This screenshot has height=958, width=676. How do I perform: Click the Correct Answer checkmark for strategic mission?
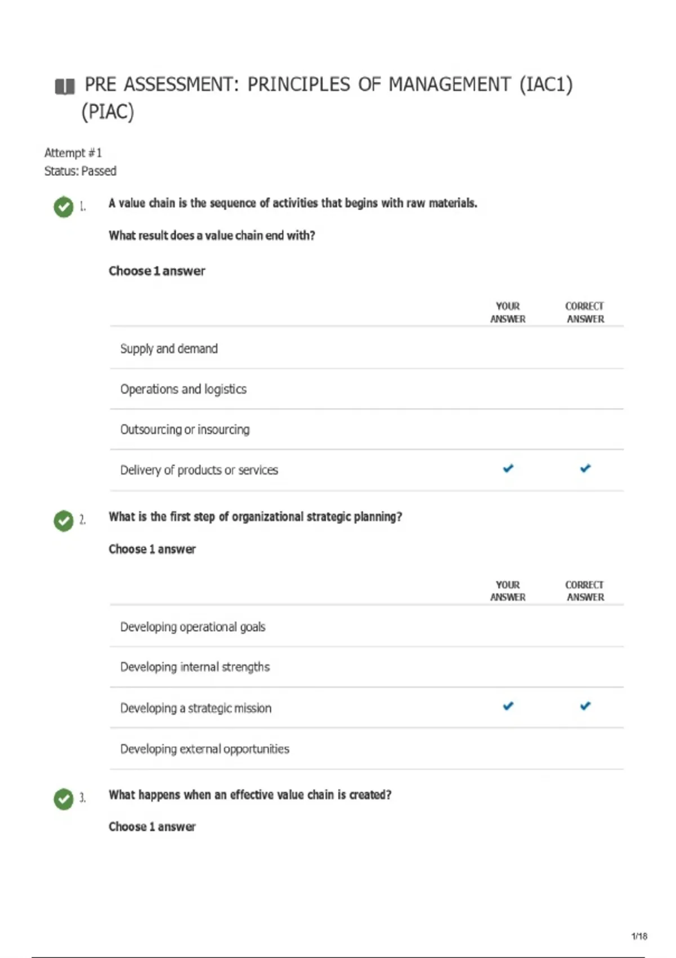pyautogui.click(x=585, y=706)
